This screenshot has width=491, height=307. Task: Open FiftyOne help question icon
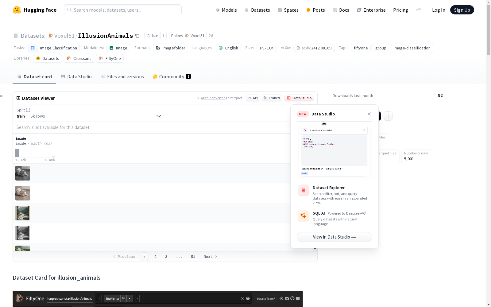[x=248, y=298]
